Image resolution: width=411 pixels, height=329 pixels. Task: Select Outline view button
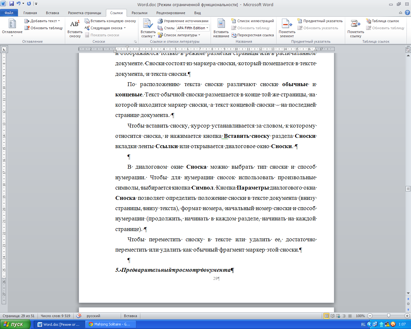tap(344, 316)
